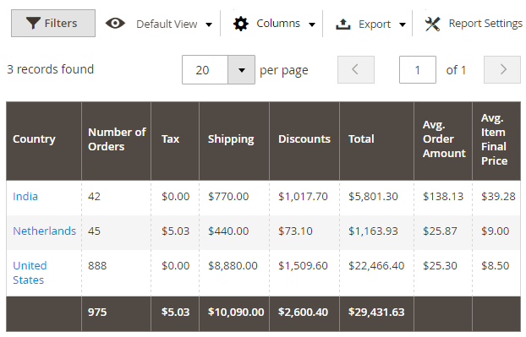
Task: Click the per page value field
Action: tap(205, 70)
